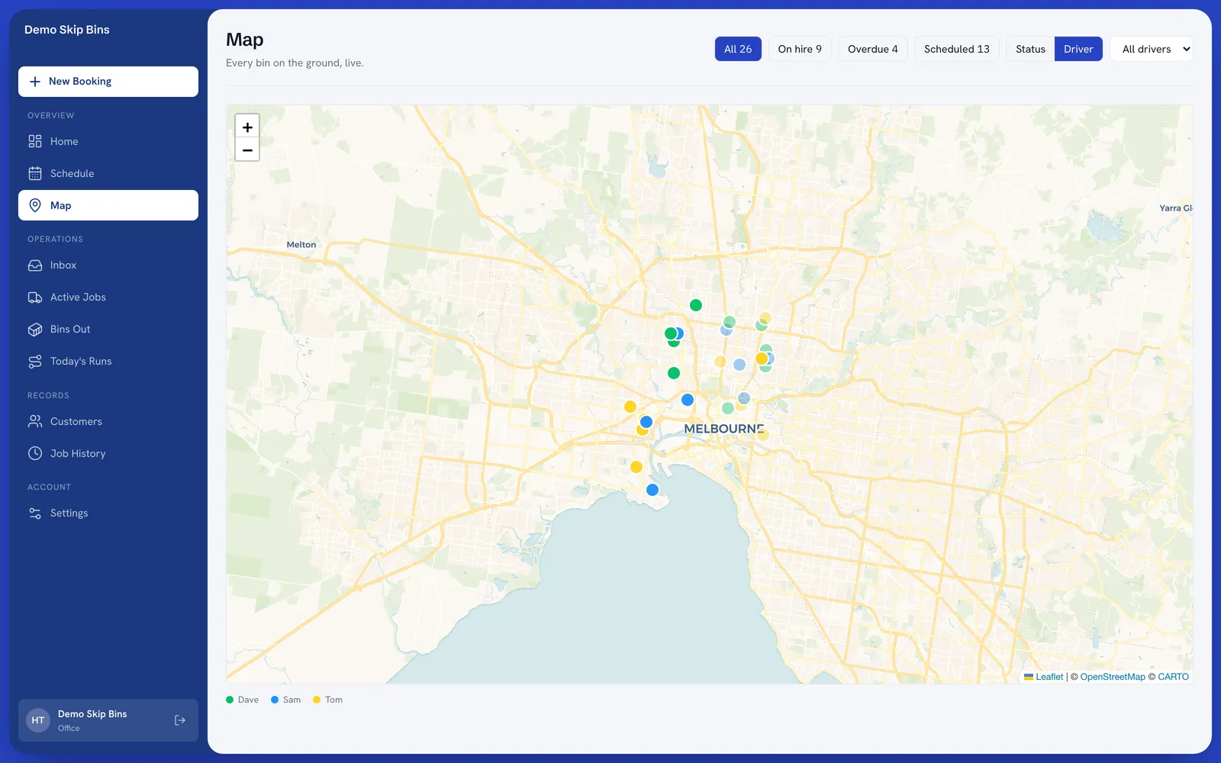Click the Active Jobs truck icon
1221x763 pixels.
point(35,297)
